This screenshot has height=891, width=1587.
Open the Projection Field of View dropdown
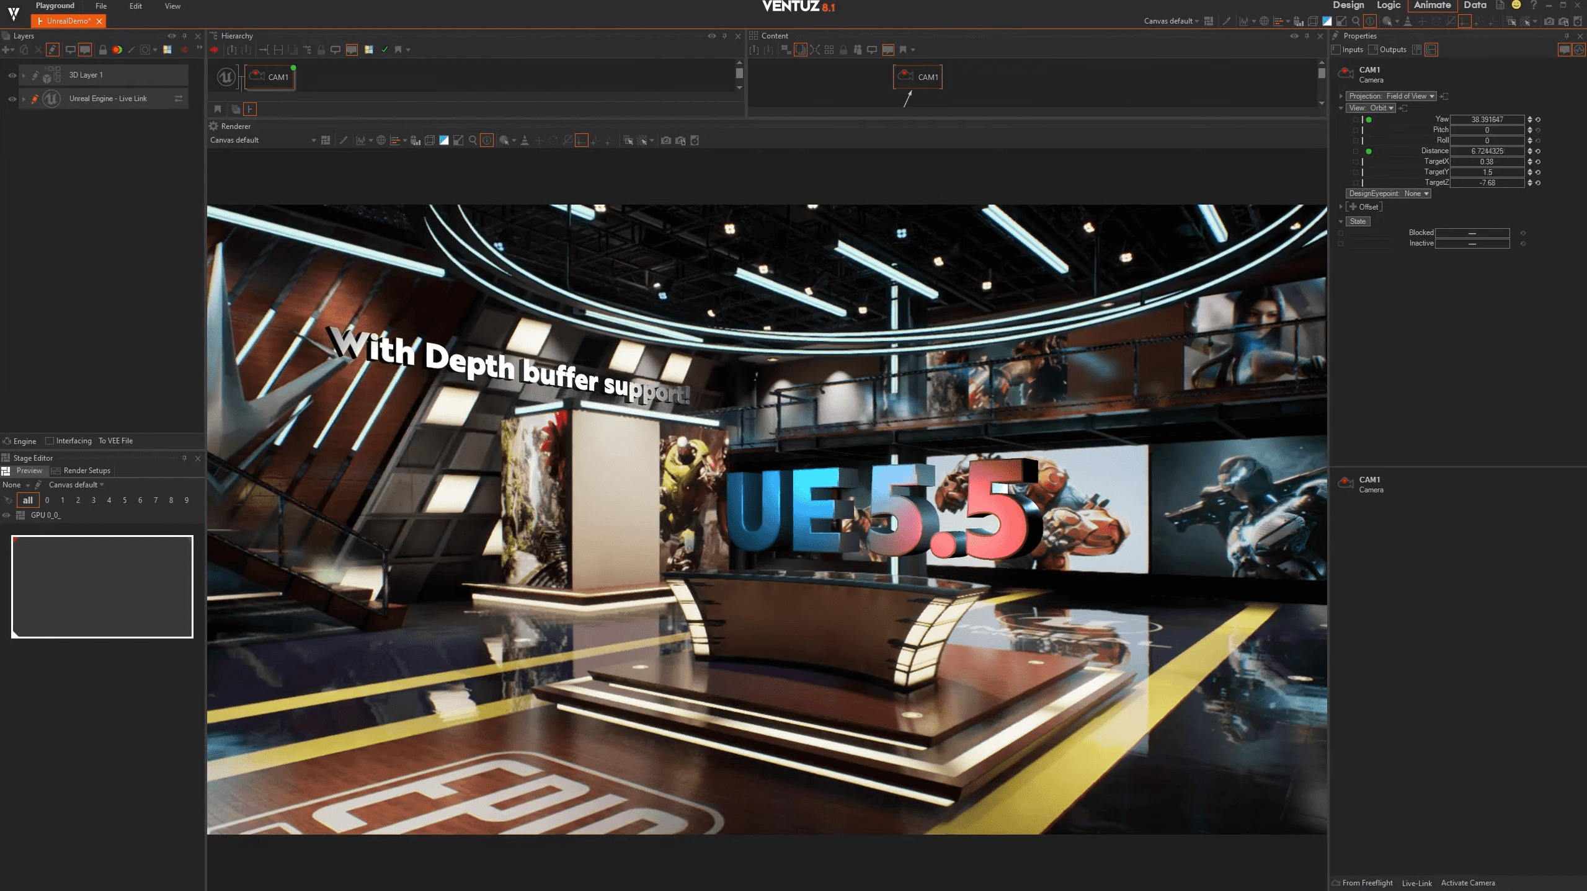pyautogui.click(x=1391, y=96)
